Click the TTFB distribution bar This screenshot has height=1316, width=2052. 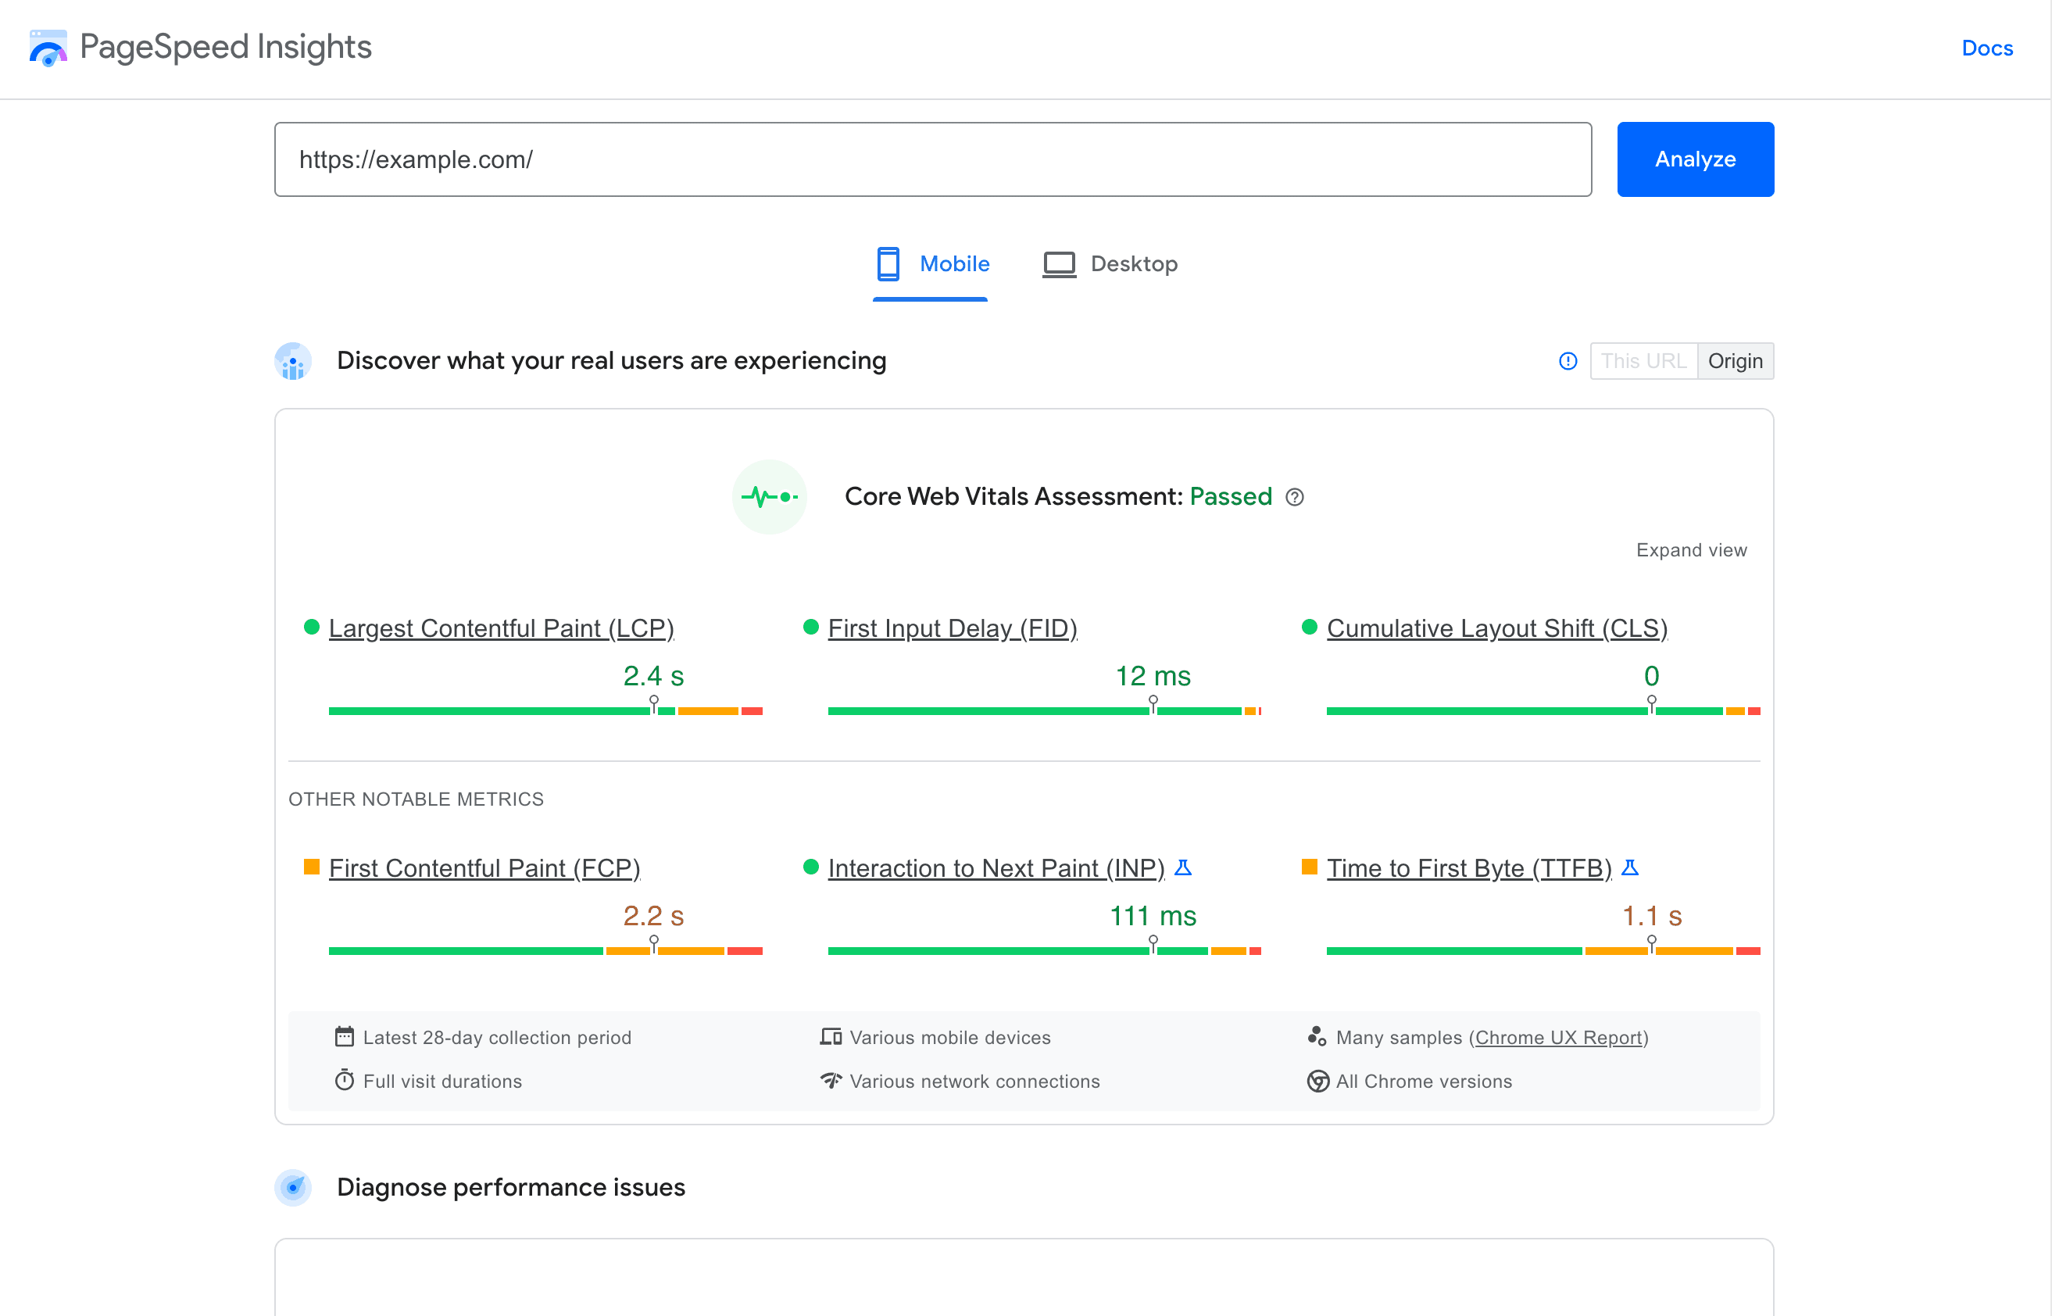pos(1543,950)
